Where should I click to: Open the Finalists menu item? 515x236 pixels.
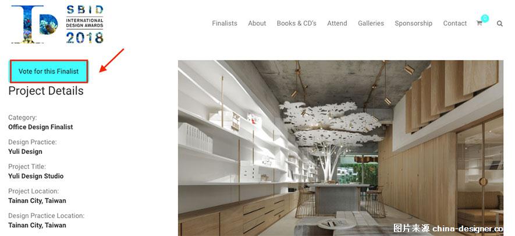tap(225, 23)
